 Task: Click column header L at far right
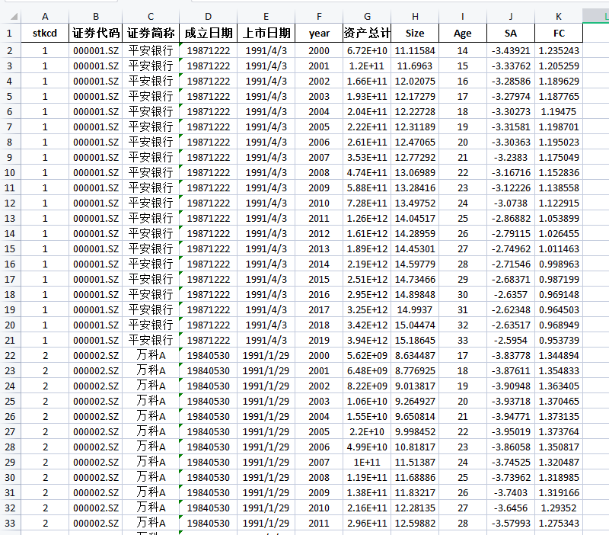(598, 17)
